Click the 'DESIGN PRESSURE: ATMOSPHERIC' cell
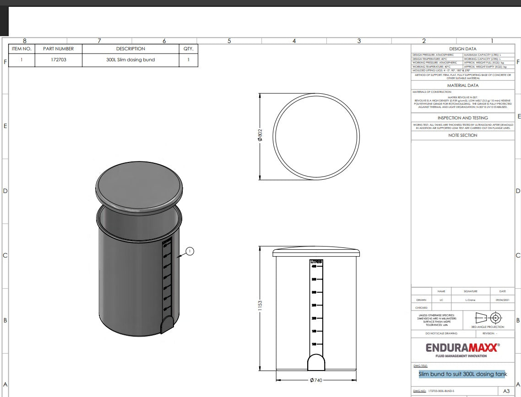Screen dimensions: 521x397 437,55
